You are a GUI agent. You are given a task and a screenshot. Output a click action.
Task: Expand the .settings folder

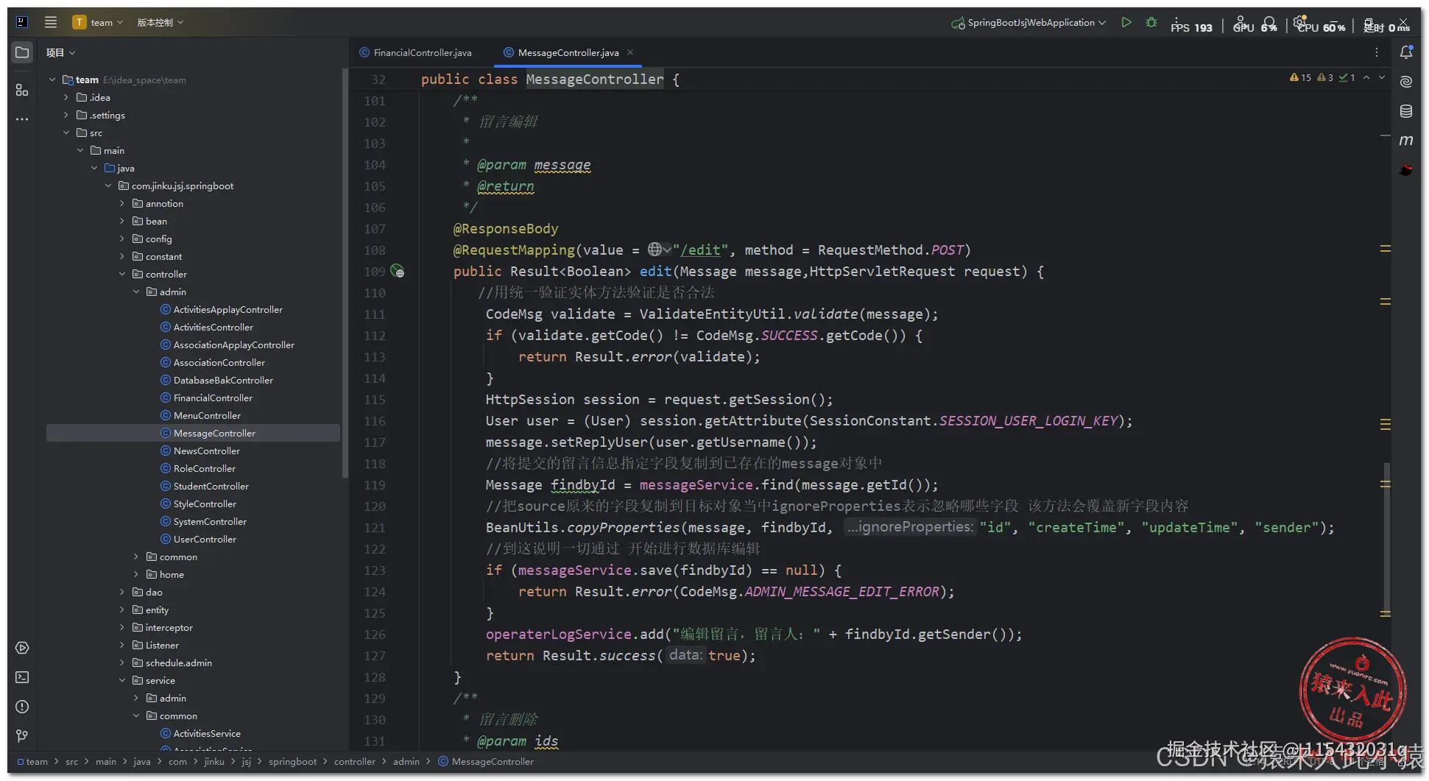(66, 115)
